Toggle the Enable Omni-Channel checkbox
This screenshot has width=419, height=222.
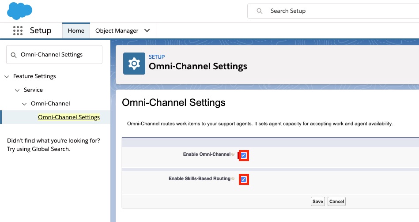[x=243, y=155]
